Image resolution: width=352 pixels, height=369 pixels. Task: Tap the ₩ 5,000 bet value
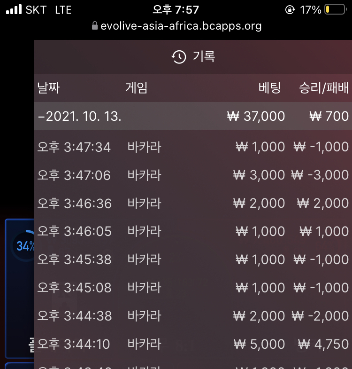(x=259, y=344)
